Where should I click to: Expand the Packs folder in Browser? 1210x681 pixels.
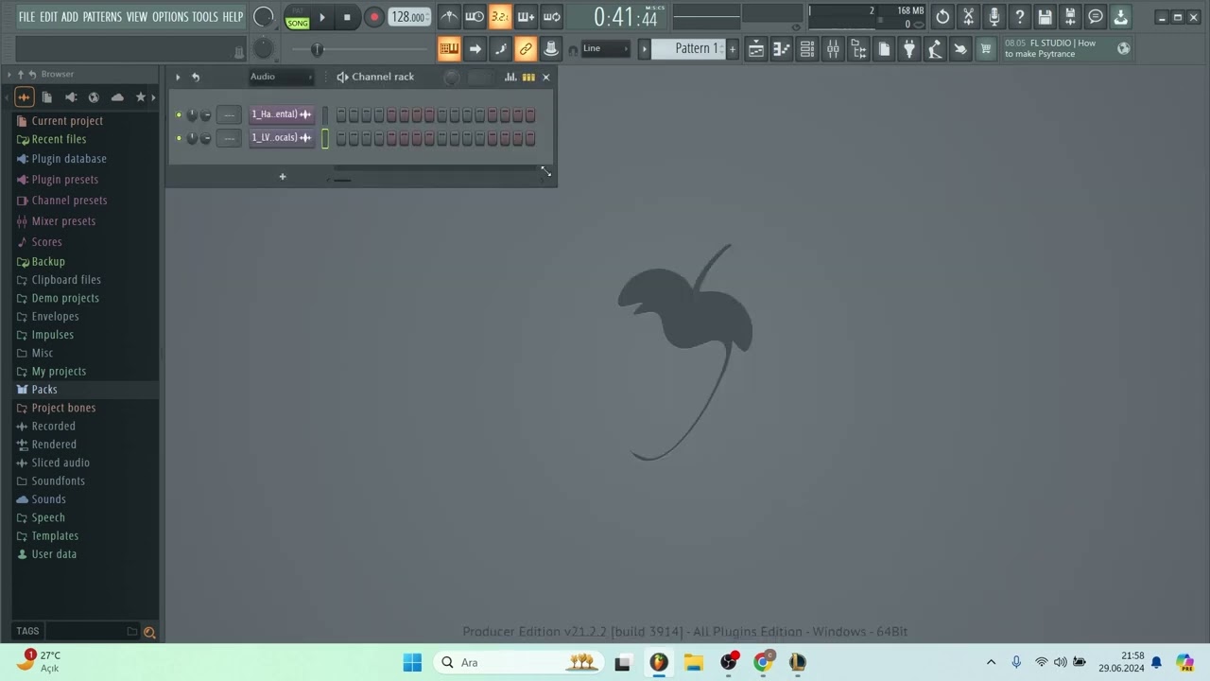point(44,390)
